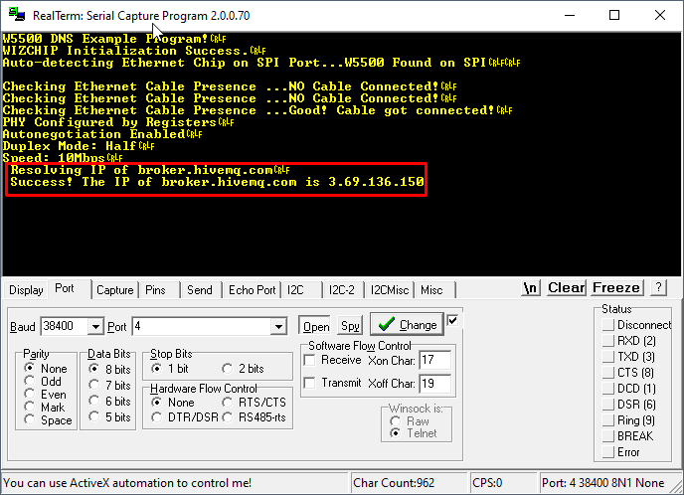Click the Xoff Char input field
The image size is (684, 495).
click(x=434, y=384)
